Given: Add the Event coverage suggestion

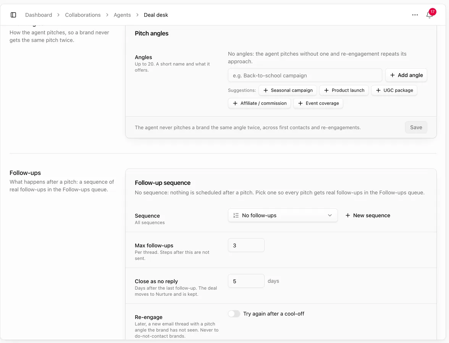Looking at the screenshot, I should [318, 103].
